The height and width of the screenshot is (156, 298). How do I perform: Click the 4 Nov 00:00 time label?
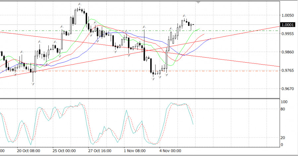click(170, 151)
